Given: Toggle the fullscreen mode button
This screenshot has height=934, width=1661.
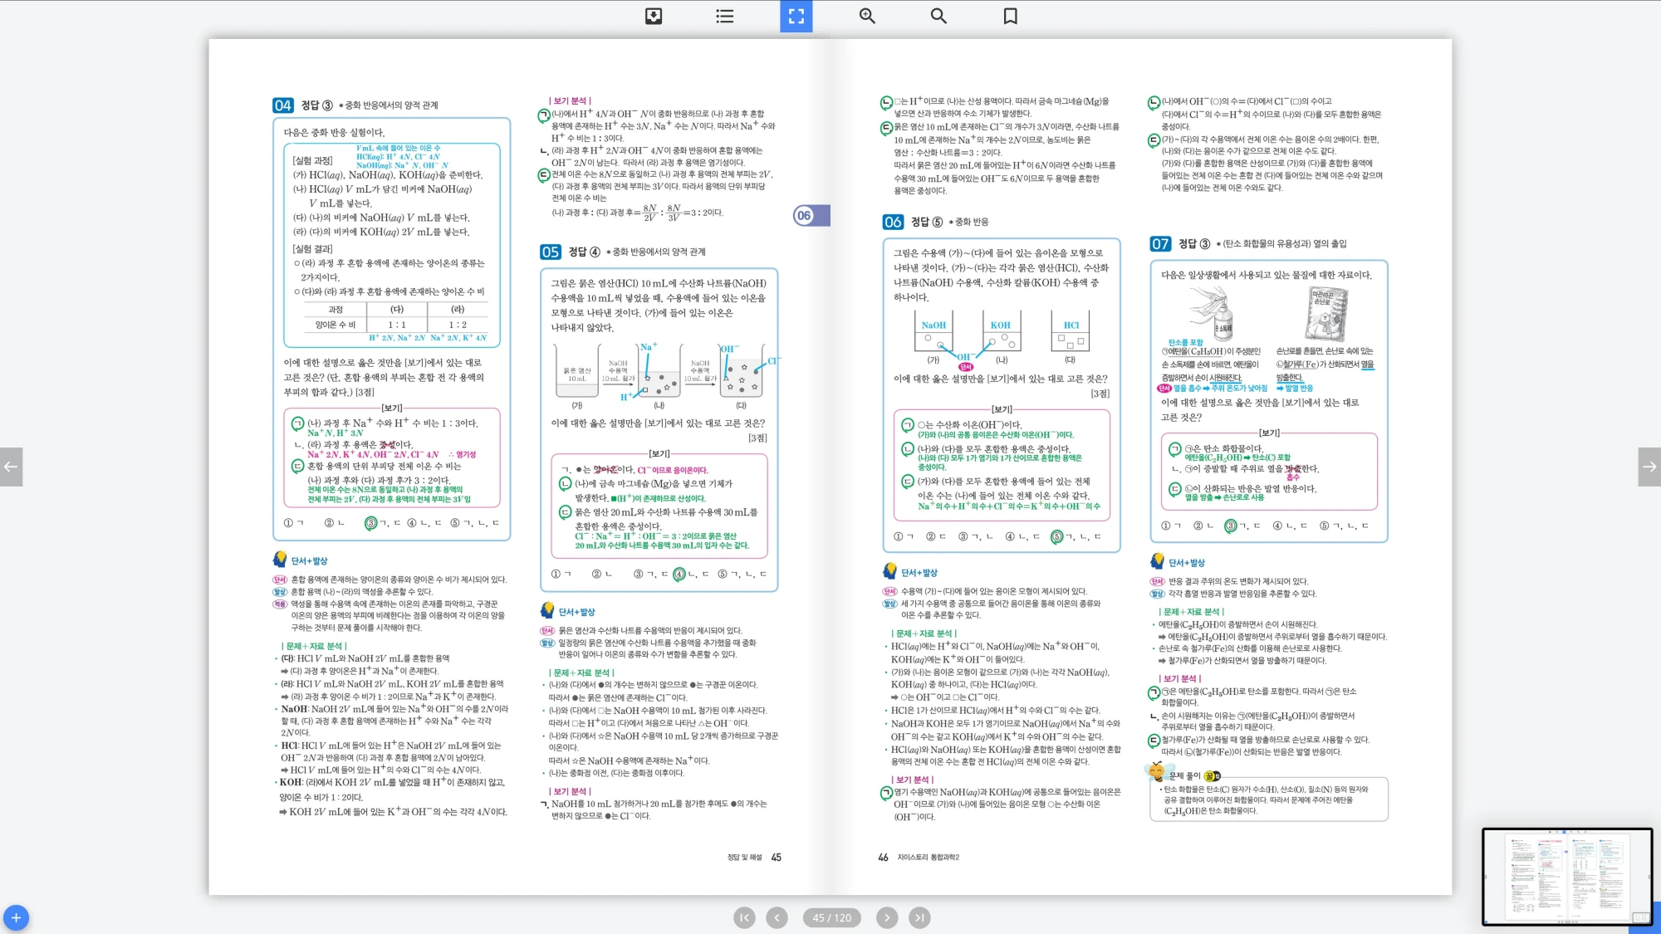Looking at the screenshot, I should [796, 16].
